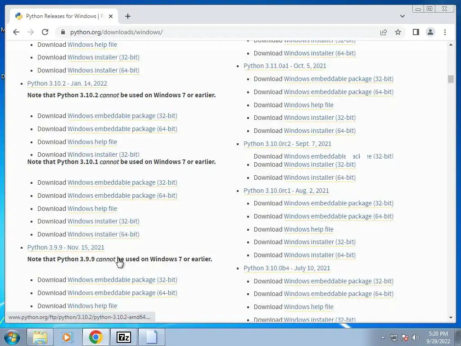
Task: Open the Action Center flag icon
Action: [x=405, y=337]
